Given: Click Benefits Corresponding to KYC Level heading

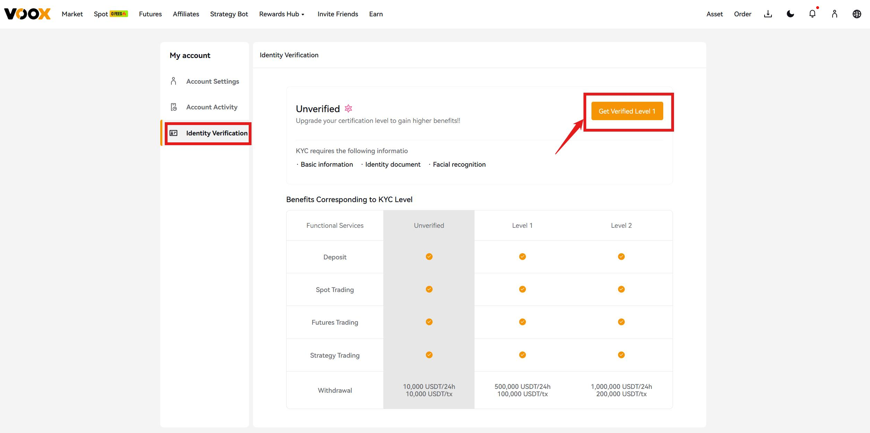Looking at the screenshot, I should click(349, 199).
